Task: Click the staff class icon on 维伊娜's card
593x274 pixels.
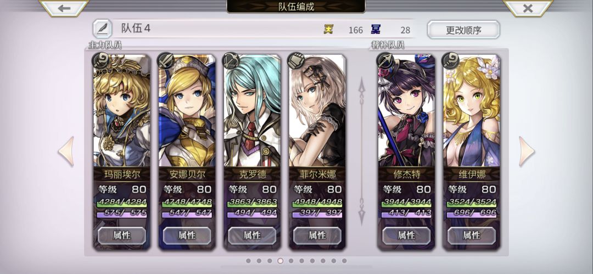Action: point(450,60)
